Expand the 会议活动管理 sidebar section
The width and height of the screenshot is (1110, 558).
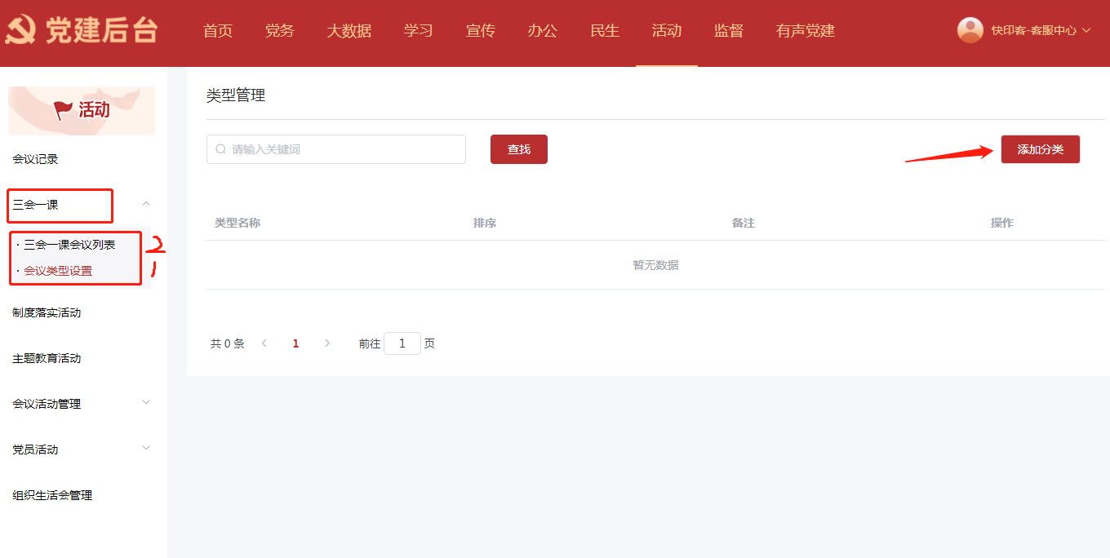146,402
